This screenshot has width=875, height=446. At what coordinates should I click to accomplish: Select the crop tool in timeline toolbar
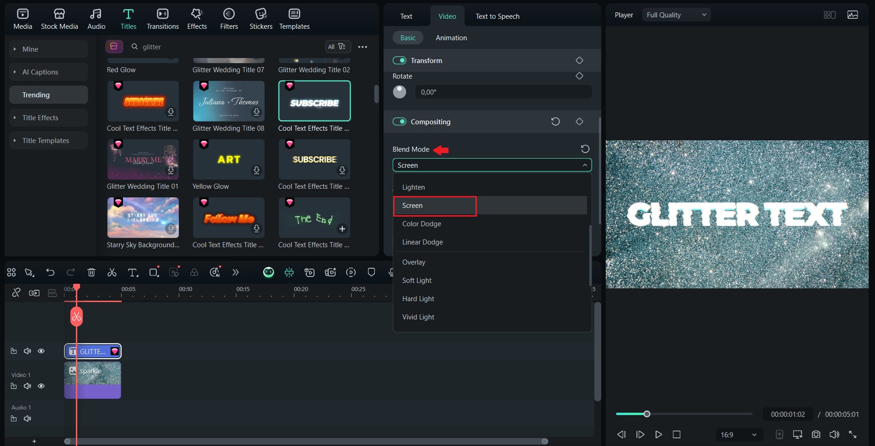(154, 272)
